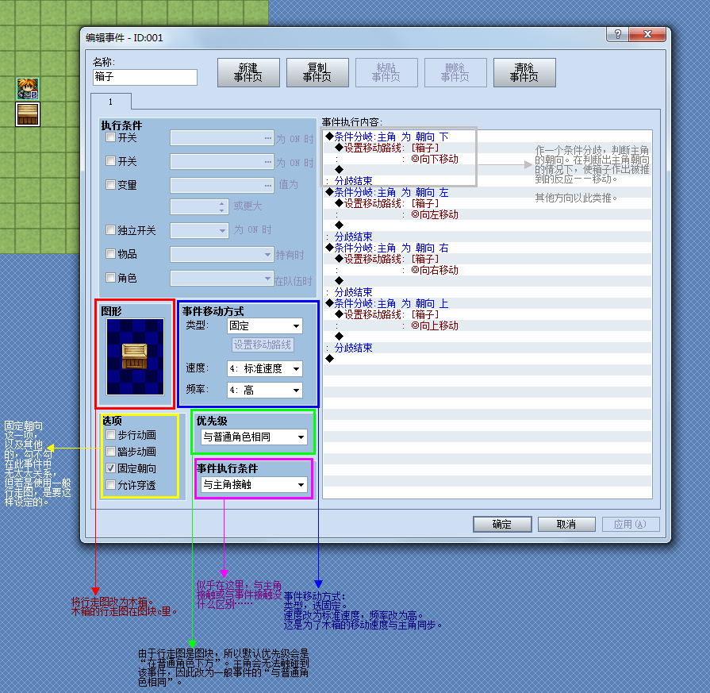Tick the 物品 condition checkbox

[110, 253]
